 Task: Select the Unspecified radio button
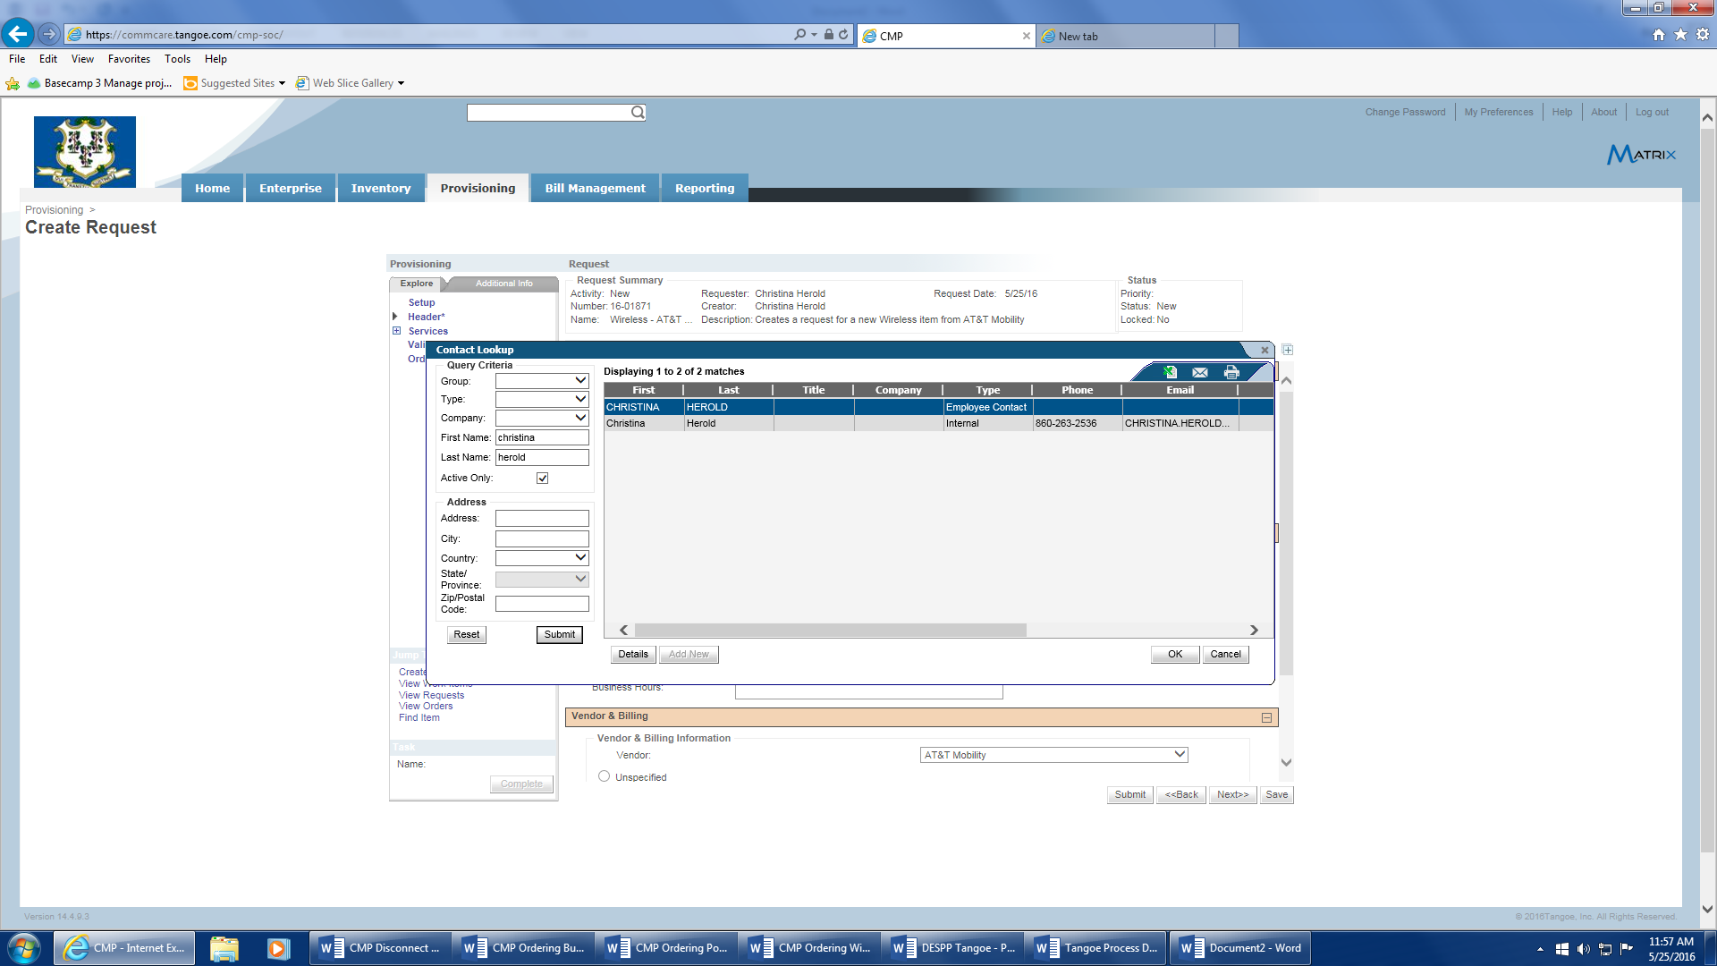click(x=605, y=776)
